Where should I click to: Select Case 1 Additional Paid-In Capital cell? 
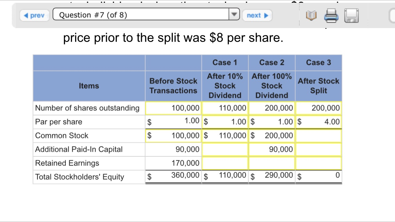[x=225, y=150]
